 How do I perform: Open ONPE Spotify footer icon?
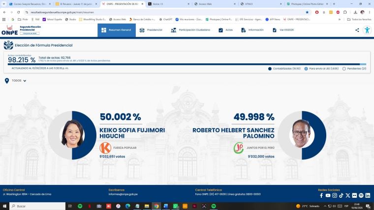[x=361, y=195]
